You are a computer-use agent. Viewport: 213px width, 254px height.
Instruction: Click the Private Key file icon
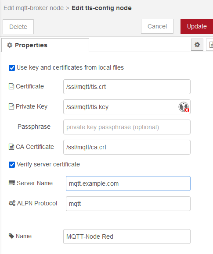pos(11,106)
